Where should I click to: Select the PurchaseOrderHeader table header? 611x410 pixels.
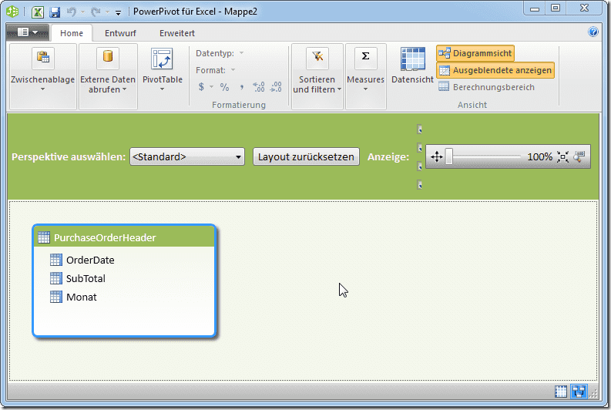(124, 237)
